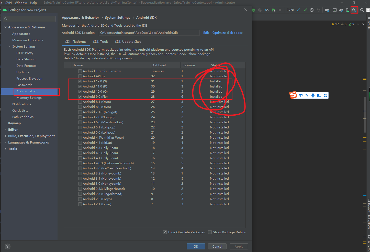Open the Window menu
The height and width of the screenshot is (252, 370).
(21, 3)
